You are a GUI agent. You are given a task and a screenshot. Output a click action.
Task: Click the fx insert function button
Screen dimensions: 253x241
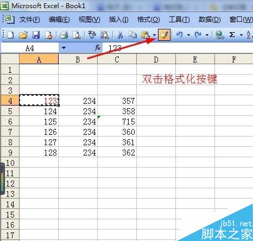coord(98,48)
